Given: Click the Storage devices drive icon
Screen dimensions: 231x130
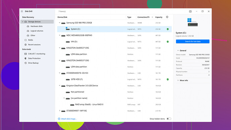Looking at the screenshot, I should [26, 22].
